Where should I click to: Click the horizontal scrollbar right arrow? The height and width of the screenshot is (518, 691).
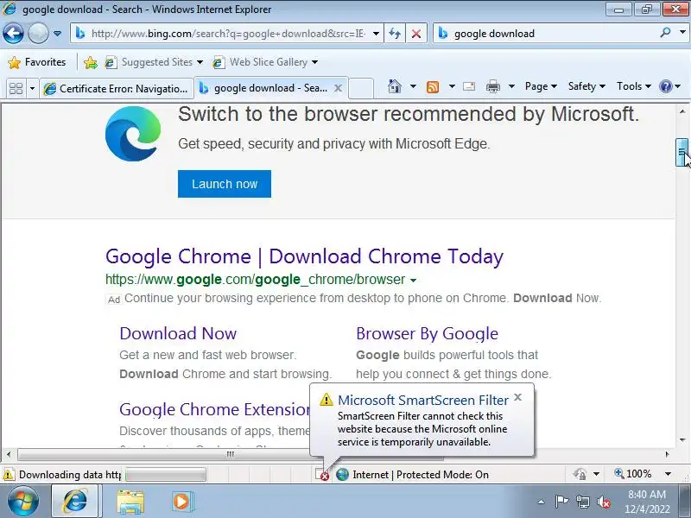point(667,454)
